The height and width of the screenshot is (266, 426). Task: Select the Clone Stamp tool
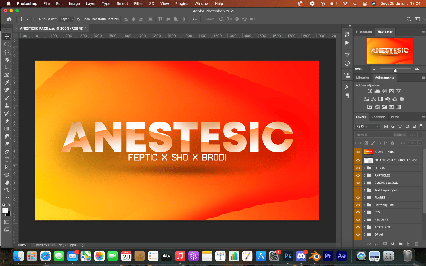7,106
